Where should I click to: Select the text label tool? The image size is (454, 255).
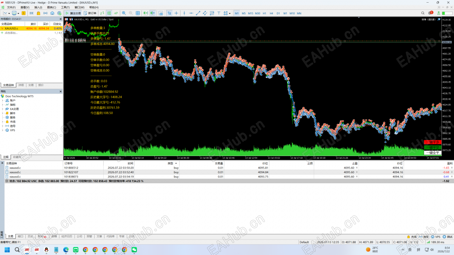click(219, 13)
